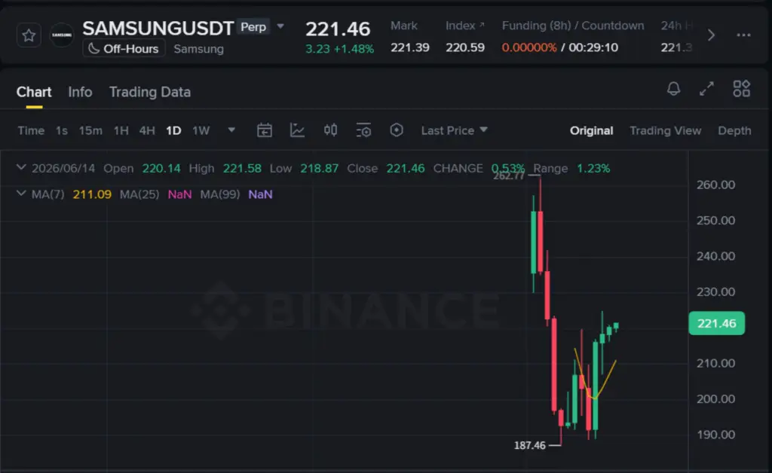Select the 15m interval
Screen dimensions: 772x473
click(90, 131)
